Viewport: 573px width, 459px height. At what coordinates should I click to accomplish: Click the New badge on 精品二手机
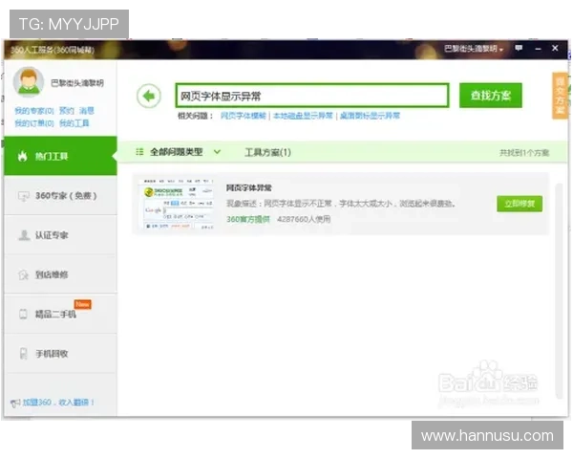point(82,304)
